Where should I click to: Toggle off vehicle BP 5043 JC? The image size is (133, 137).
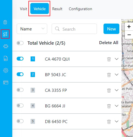20,74
